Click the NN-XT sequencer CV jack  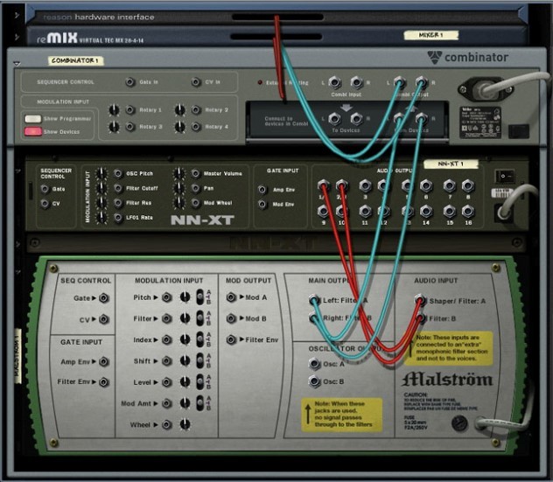click(x=45, y=204)
